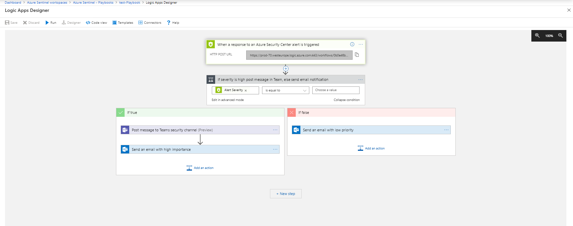This screenshot has height=226, width=573.
Task: Expand Send an email with high importance
Action: tap(200, 149)
